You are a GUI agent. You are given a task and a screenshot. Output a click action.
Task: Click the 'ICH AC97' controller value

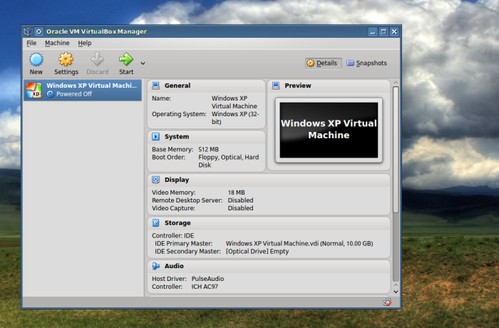(x=205, y=287)
